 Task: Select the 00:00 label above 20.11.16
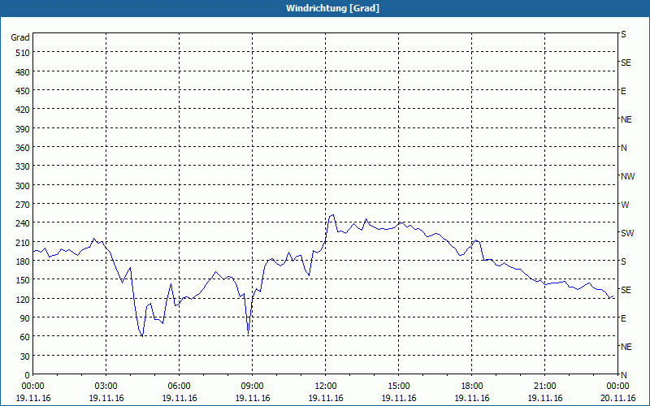coord(617,387)
